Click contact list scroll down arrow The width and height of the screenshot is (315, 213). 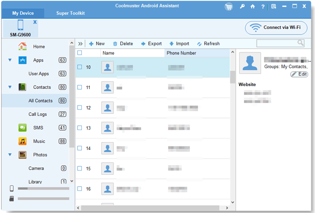point(233,202)
